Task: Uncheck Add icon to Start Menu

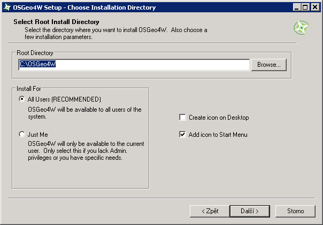Action: [182, 135]
